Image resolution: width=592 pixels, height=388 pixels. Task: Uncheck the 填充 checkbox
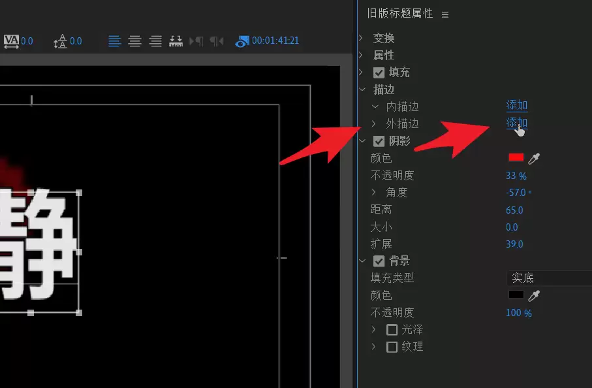379,73
